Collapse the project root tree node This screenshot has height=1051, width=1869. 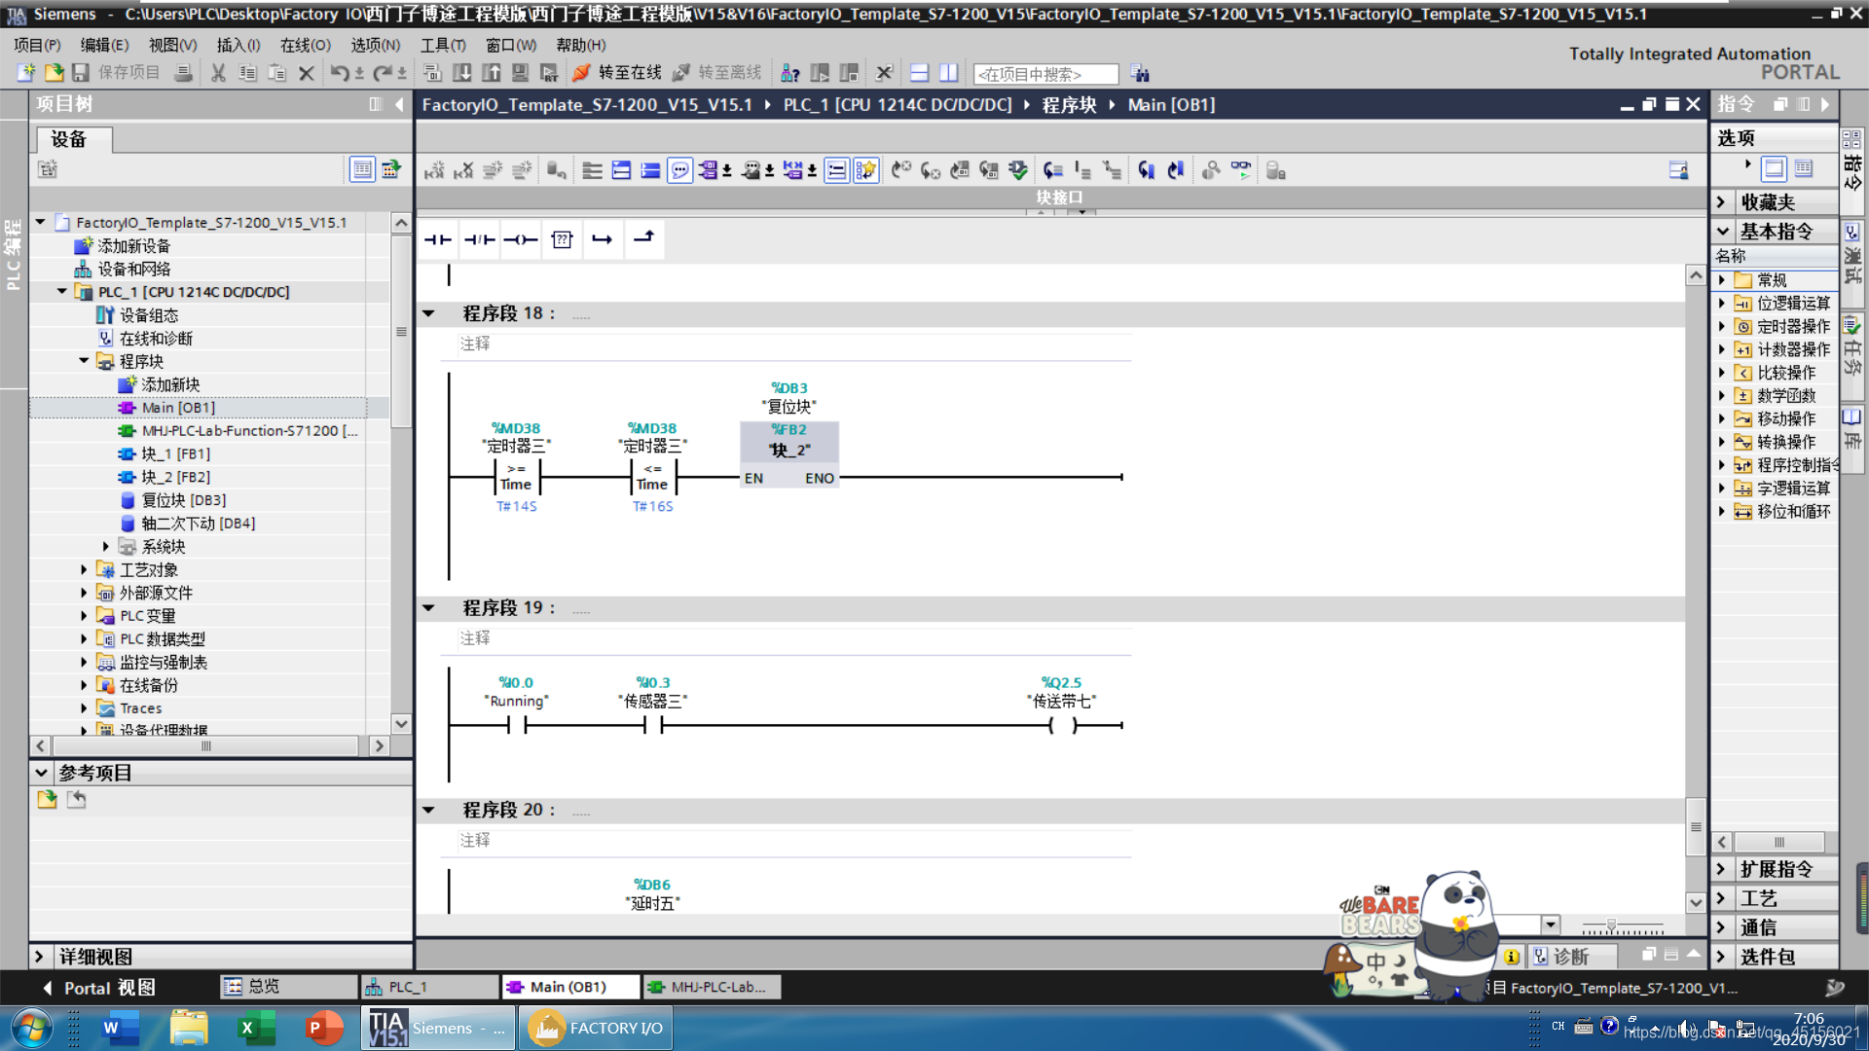(41, 223)
